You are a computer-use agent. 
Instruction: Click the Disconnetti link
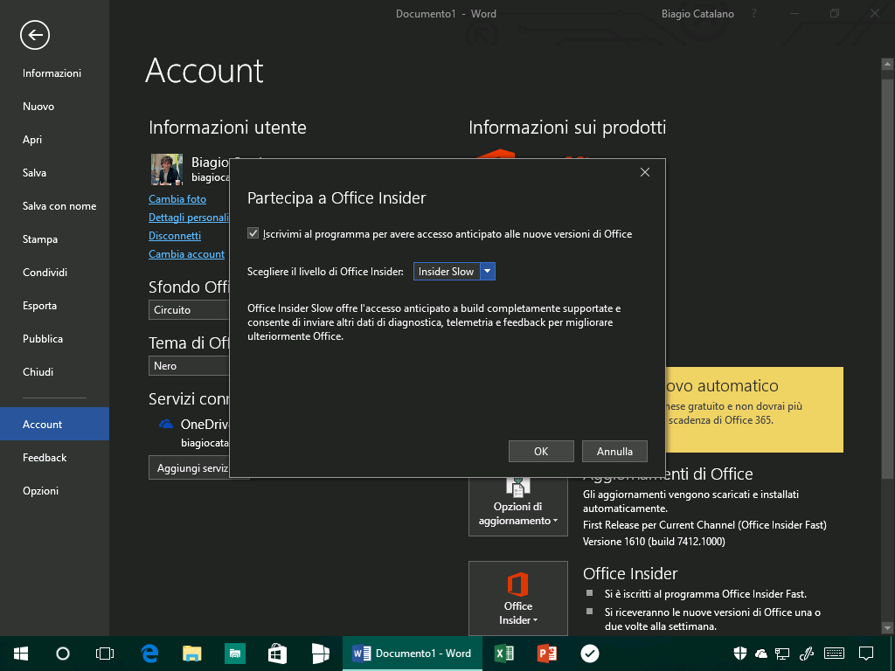click(x=175, y=236)
